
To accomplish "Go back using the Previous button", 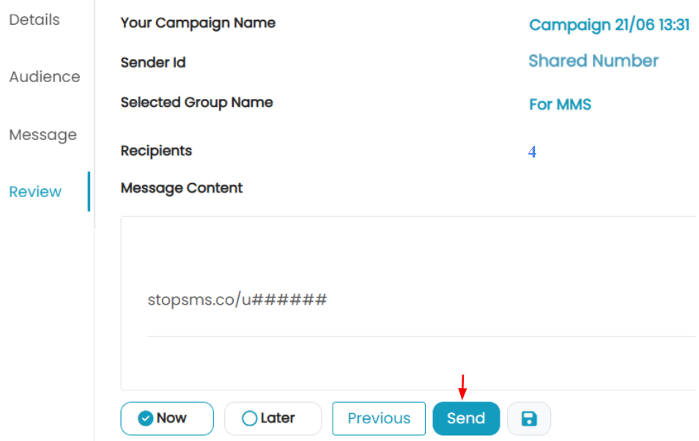I will (x=379, y=418).
